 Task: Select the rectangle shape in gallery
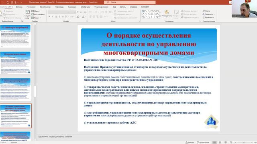pyautogui.click(x=152, y=11)
